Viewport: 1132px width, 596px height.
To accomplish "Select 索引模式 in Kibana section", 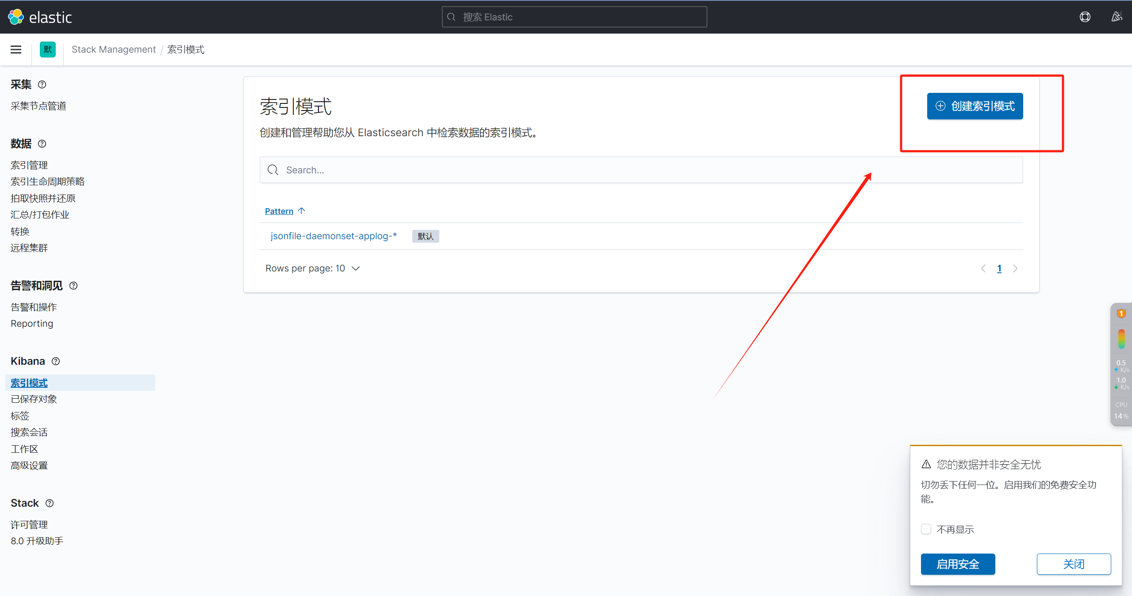I will pos(29,383).
